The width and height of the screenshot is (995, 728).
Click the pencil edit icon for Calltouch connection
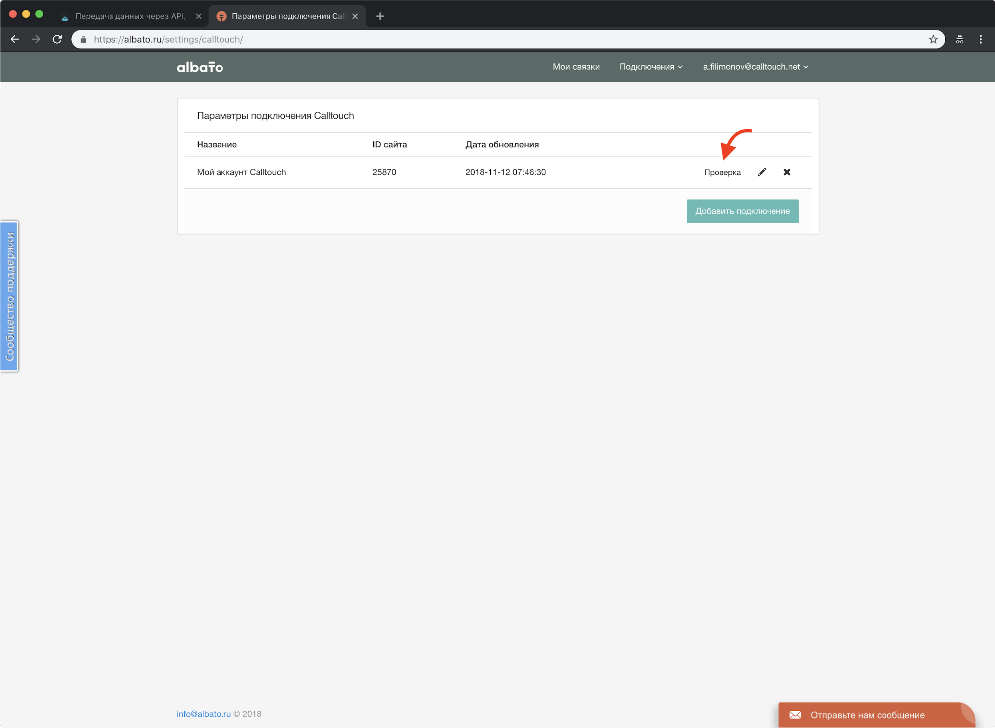tap(762, 172)
